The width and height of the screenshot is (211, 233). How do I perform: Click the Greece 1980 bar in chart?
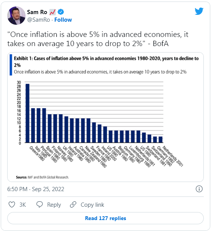pyautogui.click(x=27, y=113)
